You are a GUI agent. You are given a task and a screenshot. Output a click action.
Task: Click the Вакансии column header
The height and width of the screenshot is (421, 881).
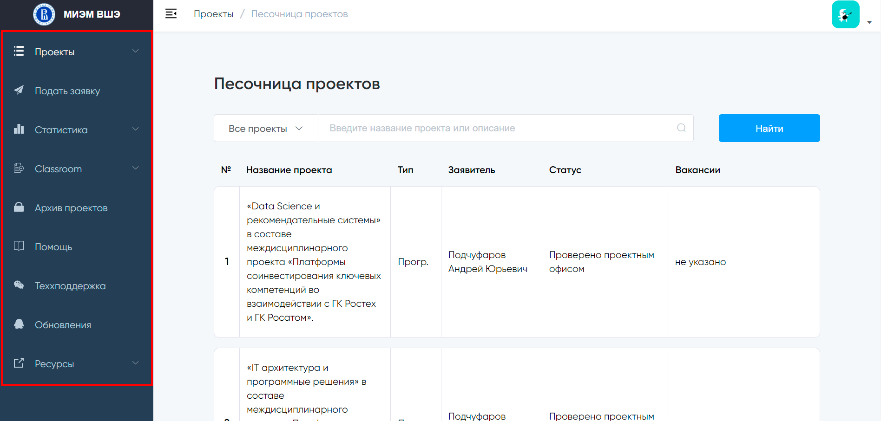tap(698, 170)
